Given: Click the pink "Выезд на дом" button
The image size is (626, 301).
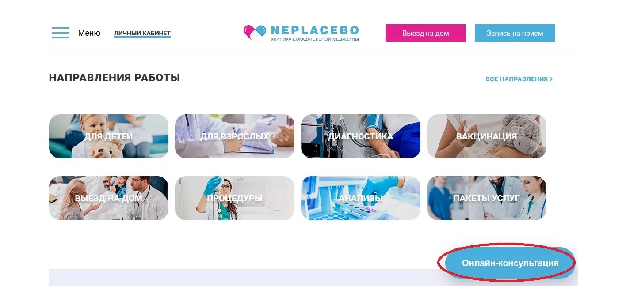Looking at the screenshot, I should pyautogui.click(x=426, y=33).
